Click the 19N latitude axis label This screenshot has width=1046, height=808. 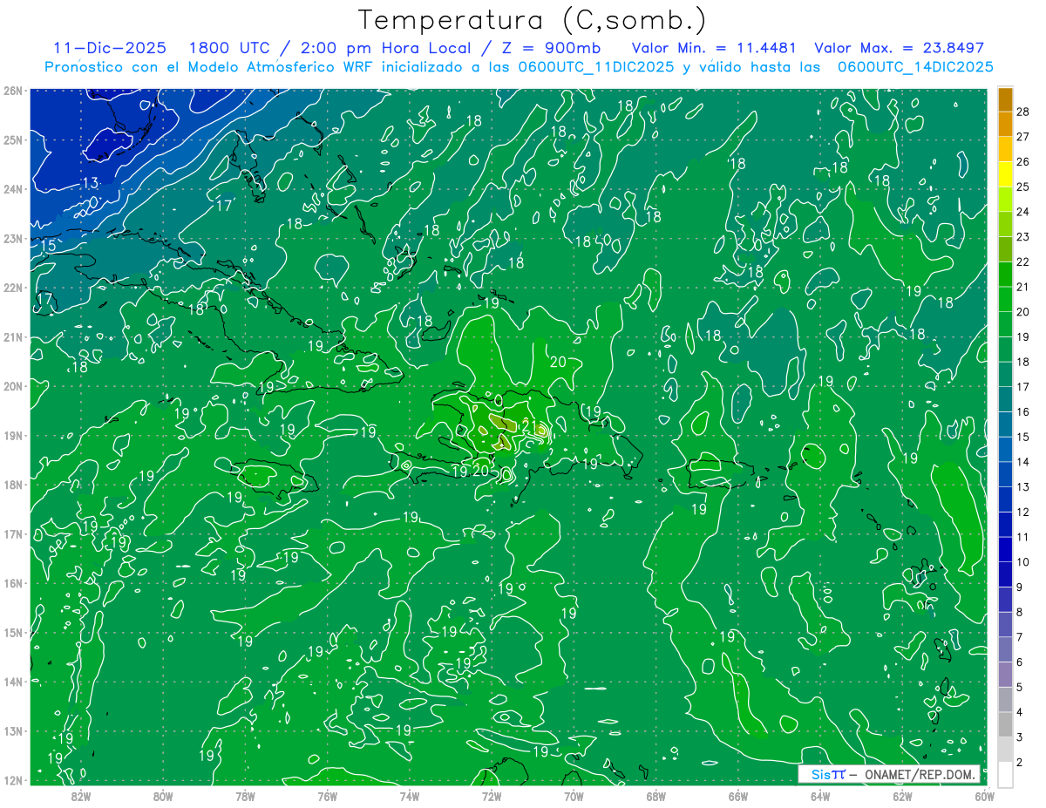tap(12, 436)
